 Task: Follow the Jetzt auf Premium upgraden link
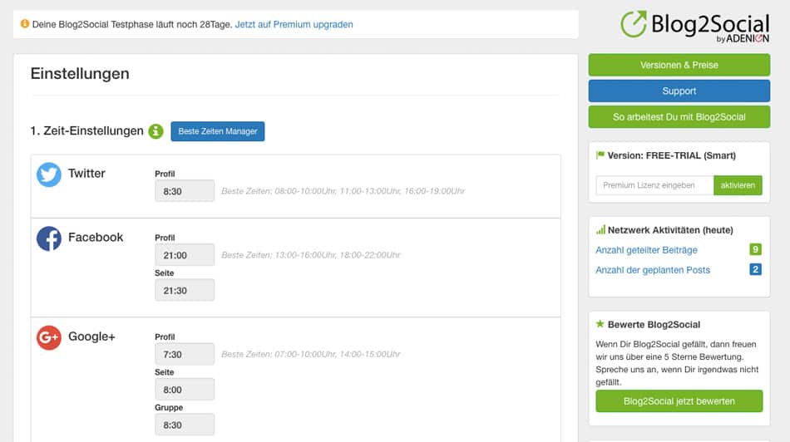coord(294,24)
